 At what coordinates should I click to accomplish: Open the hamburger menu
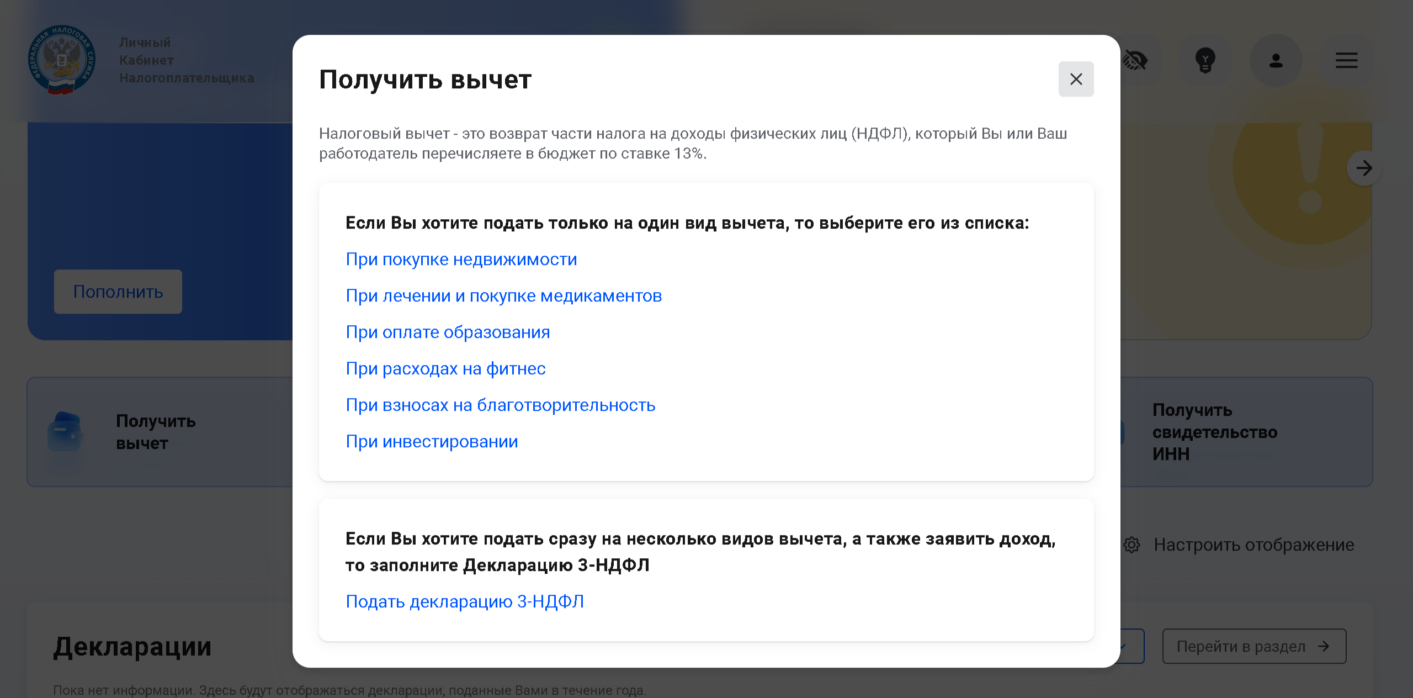click(x=1346, y=60)
